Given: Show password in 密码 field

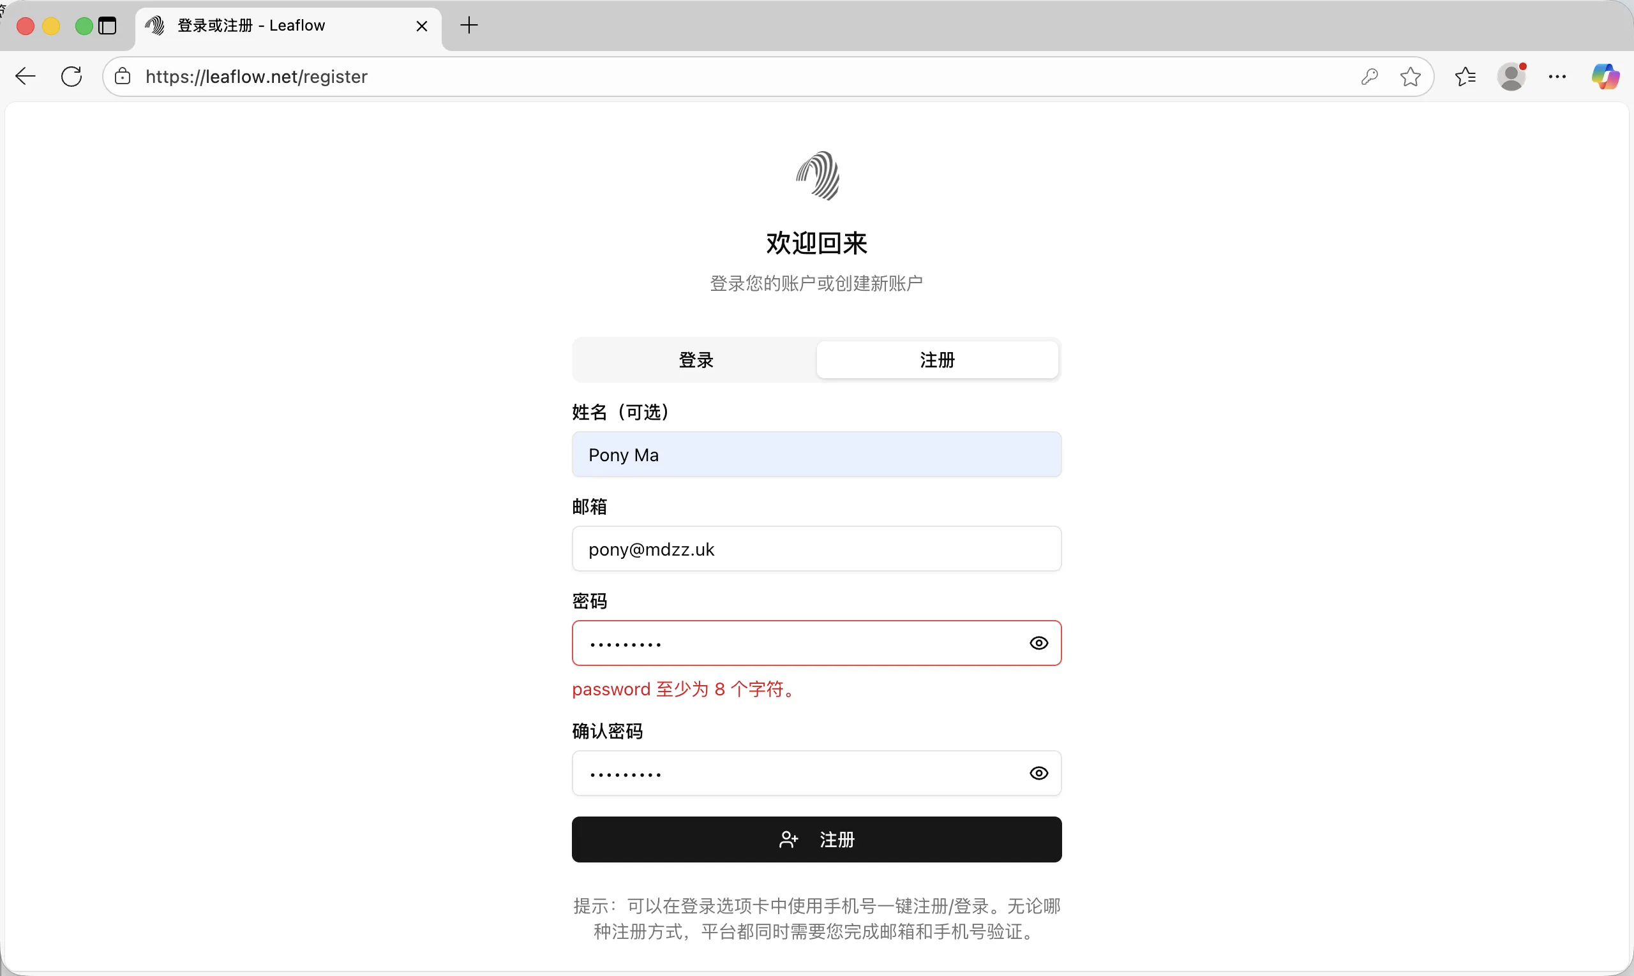Looking at the screenshot, I should click(x=1038, y=643).
